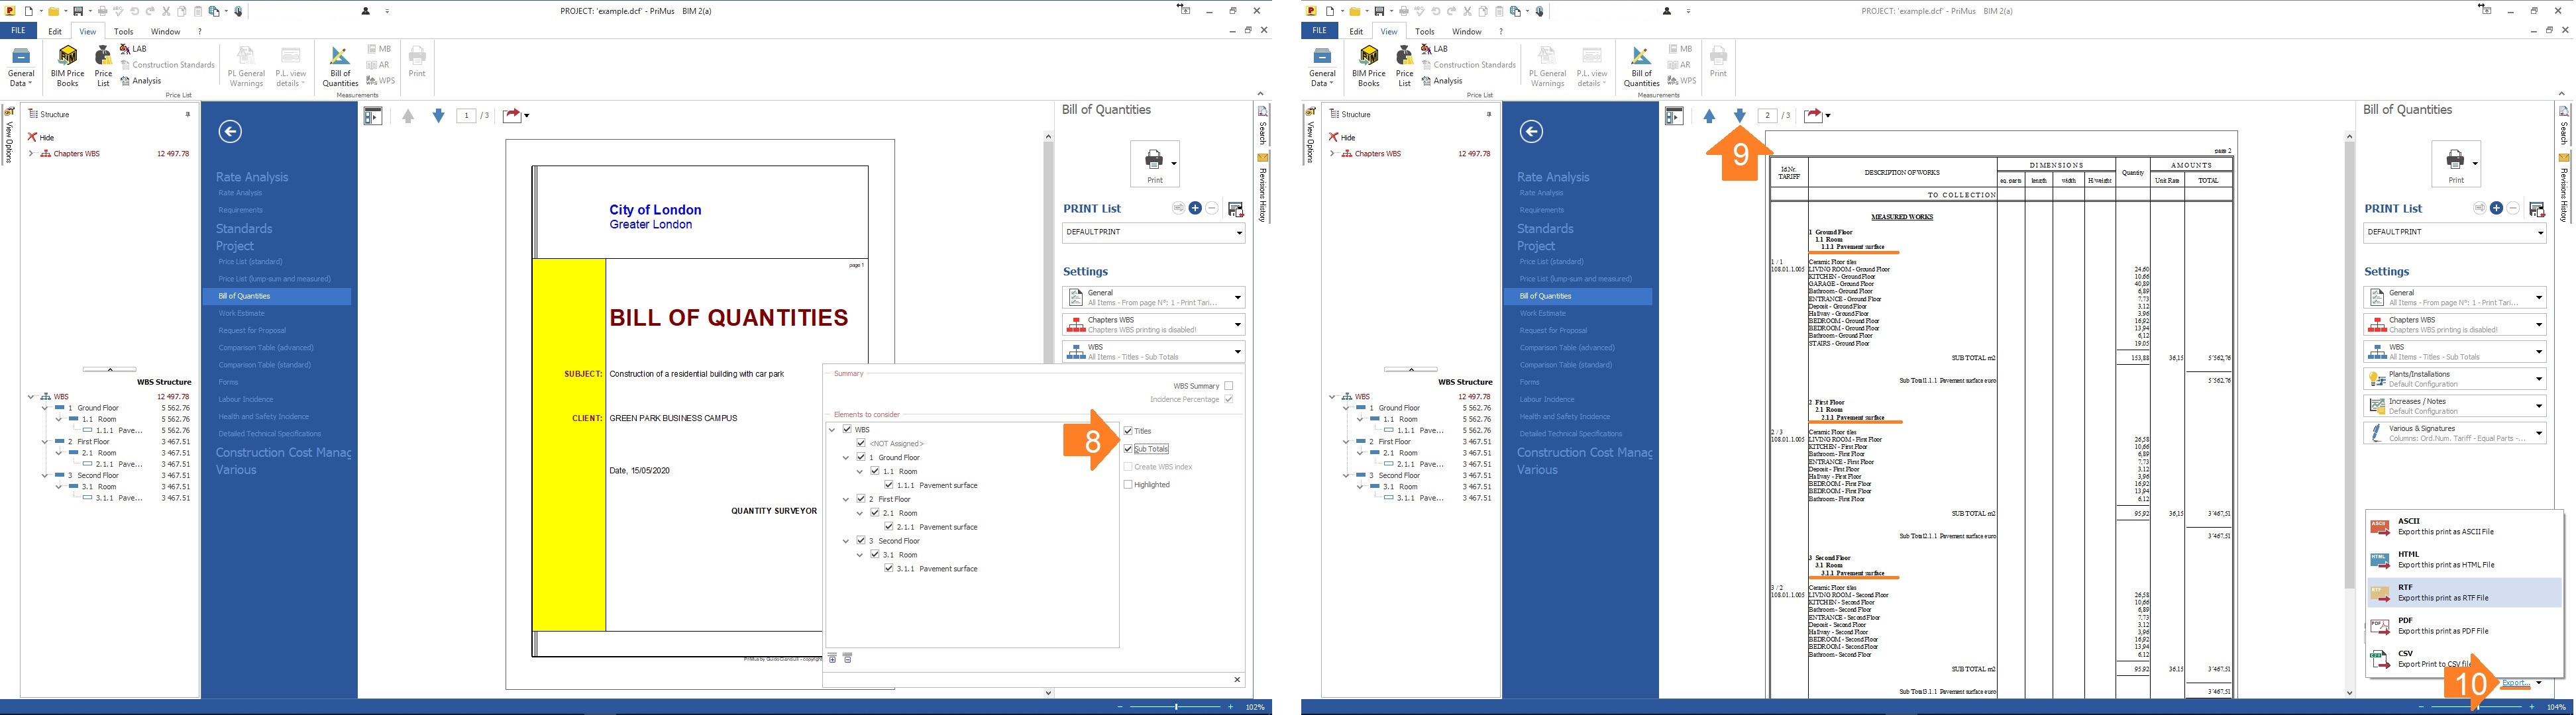Choose RTF export option in right window
This screenshot has height=715, width=2576.
coord(2464,592)
